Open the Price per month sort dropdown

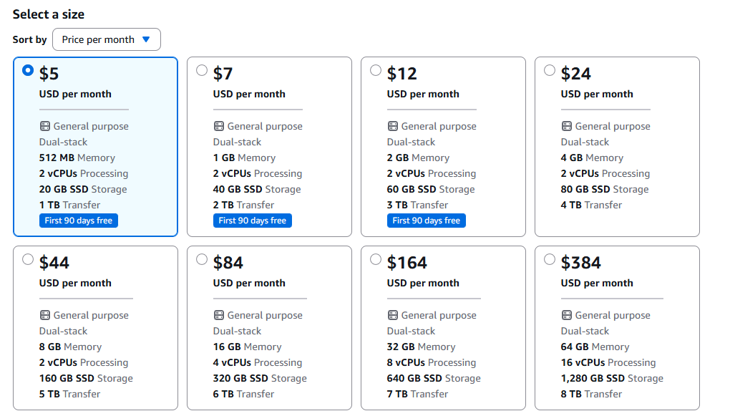(106, 39)
